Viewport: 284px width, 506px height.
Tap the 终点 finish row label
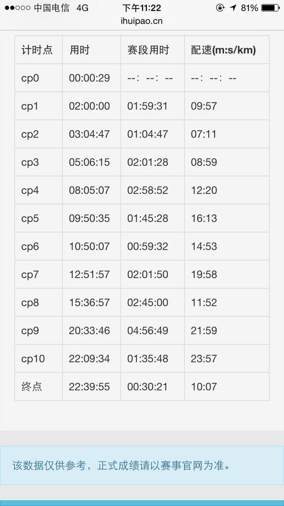32,387
